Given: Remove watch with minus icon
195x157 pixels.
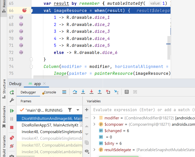Looking at the screenshot, I should [x=87, y=118].
